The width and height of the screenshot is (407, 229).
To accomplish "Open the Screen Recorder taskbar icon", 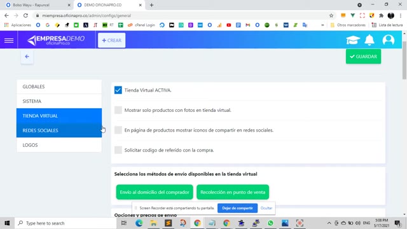I will (x=300, y=223).
